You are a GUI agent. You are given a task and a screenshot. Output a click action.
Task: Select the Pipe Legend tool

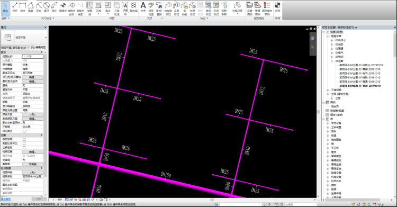[257, 8]
